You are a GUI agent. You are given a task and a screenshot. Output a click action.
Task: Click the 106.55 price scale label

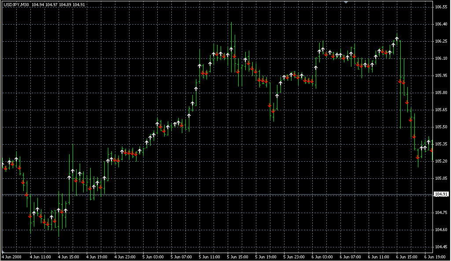(x=441, y=7)
